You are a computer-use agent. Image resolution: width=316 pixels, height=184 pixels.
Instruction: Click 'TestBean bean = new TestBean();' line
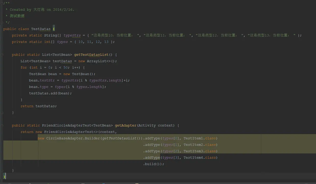pyautogui.click(x=62, y=74)
